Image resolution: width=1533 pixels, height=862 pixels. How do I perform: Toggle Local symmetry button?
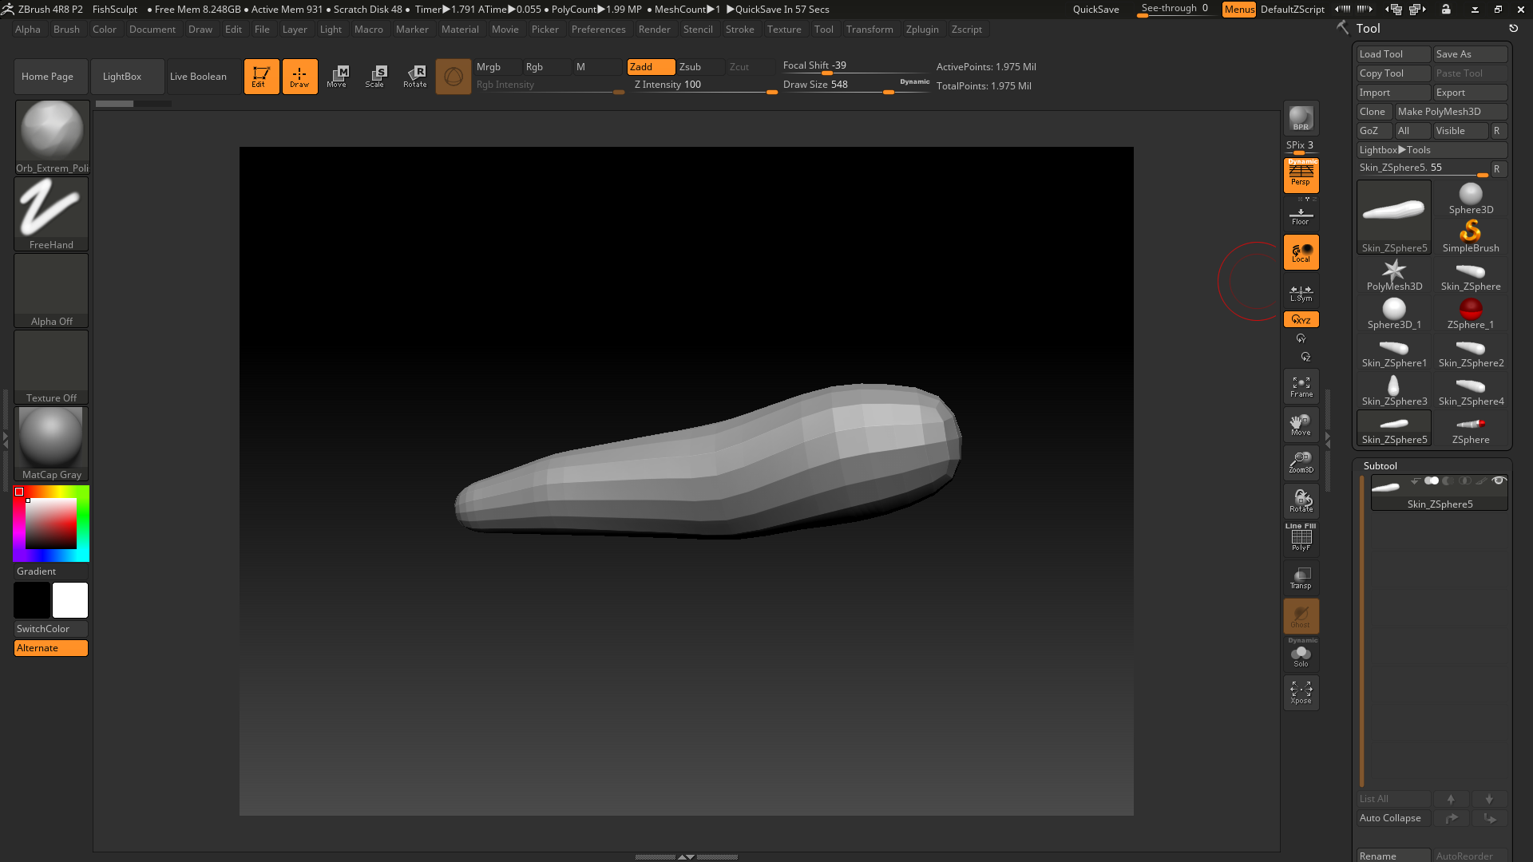[x=1301, y=253]
